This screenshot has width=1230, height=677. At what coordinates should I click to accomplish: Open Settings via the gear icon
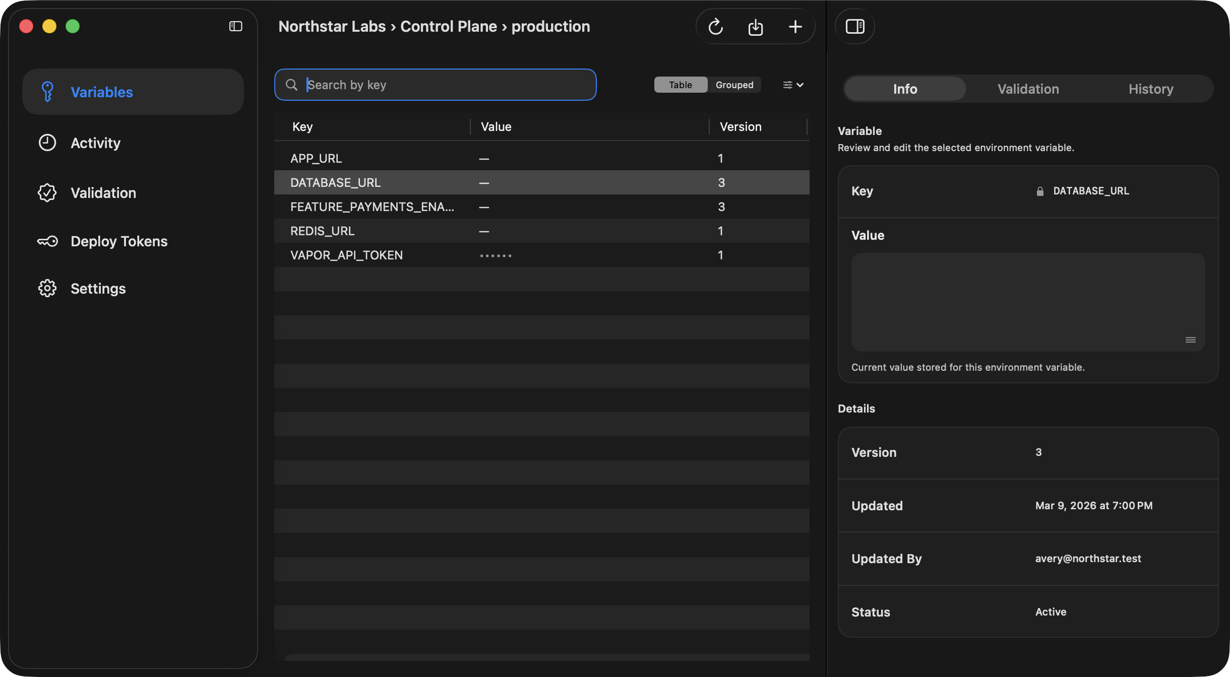click(47, 288)
